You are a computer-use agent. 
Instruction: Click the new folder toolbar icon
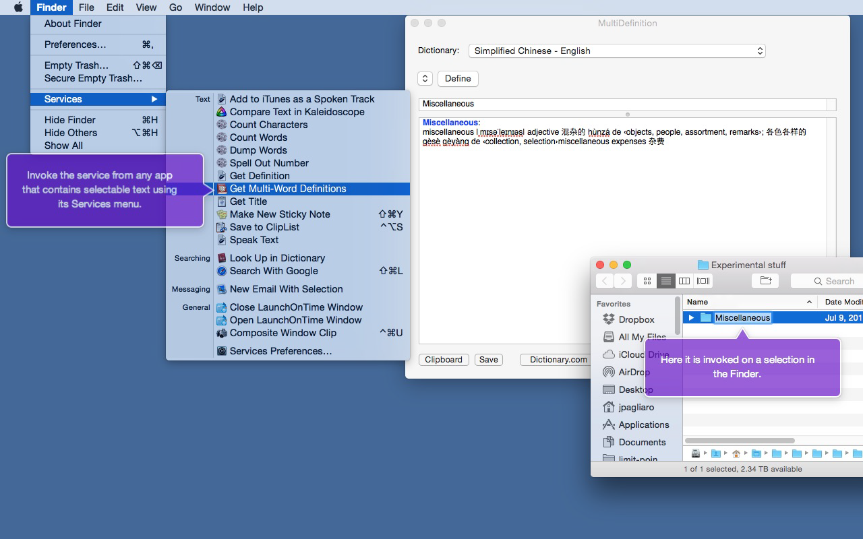[x=765, y=281]
